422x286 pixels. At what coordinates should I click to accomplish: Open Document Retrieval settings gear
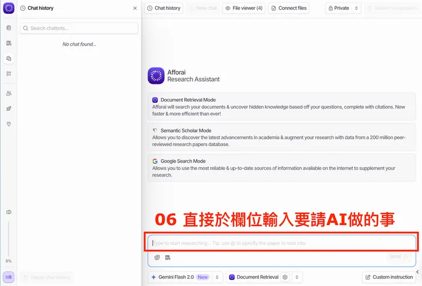285,277
